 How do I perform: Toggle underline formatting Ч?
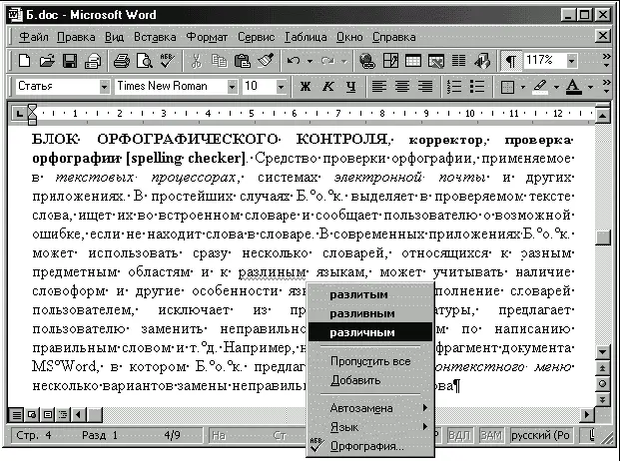tap(350, 86)
